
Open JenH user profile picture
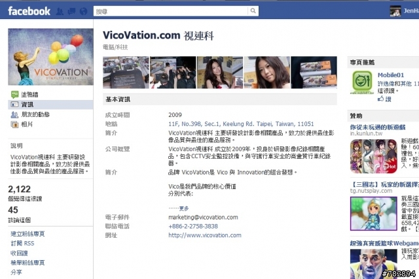(395, 11)
